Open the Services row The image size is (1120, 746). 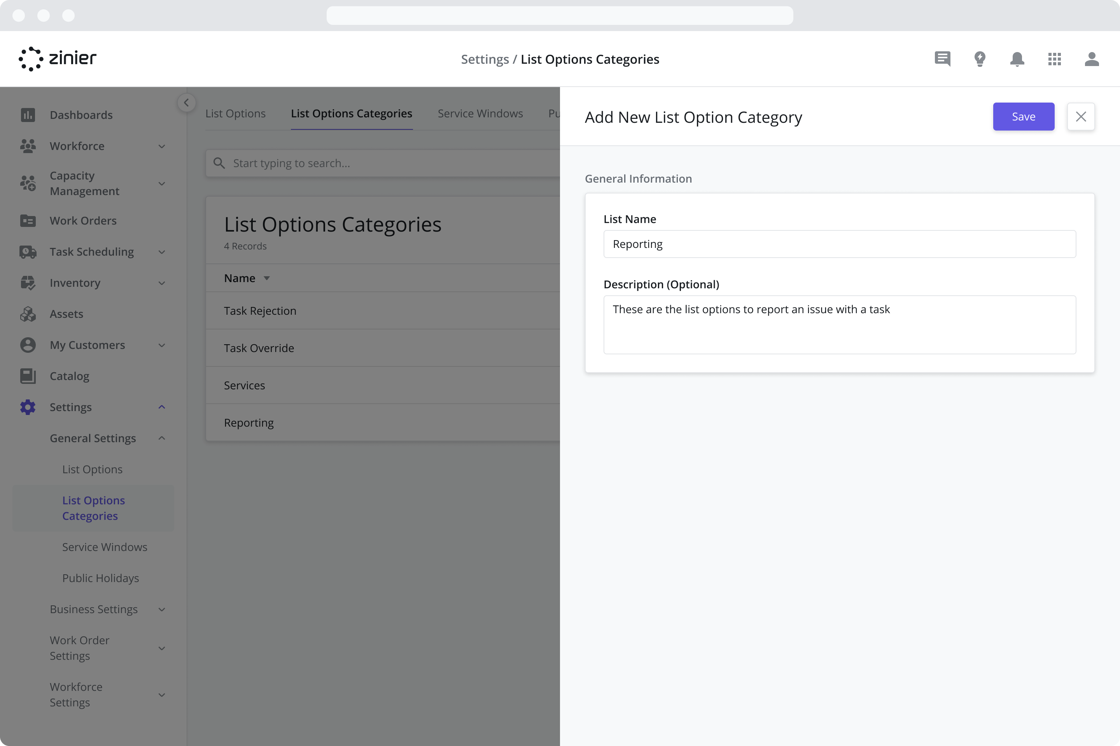click(383, 385)
